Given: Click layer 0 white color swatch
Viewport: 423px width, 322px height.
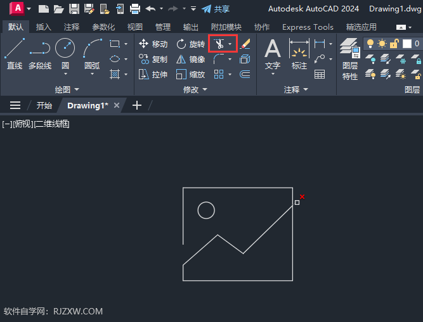Looking at the screenshot, I should point(407,44).
